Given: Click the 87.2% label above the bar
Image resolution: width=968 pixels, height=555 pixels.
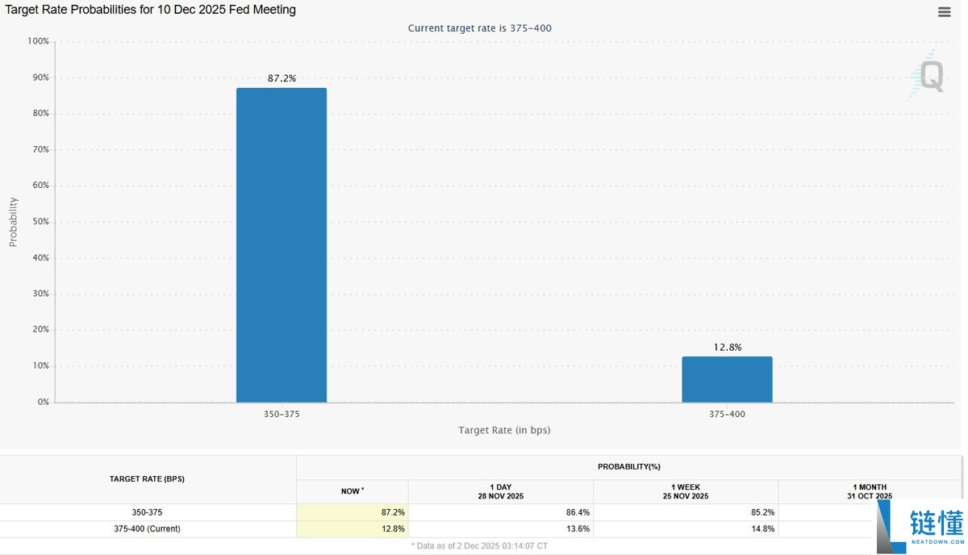Looking at the screenshot, I should pos(282,78).
